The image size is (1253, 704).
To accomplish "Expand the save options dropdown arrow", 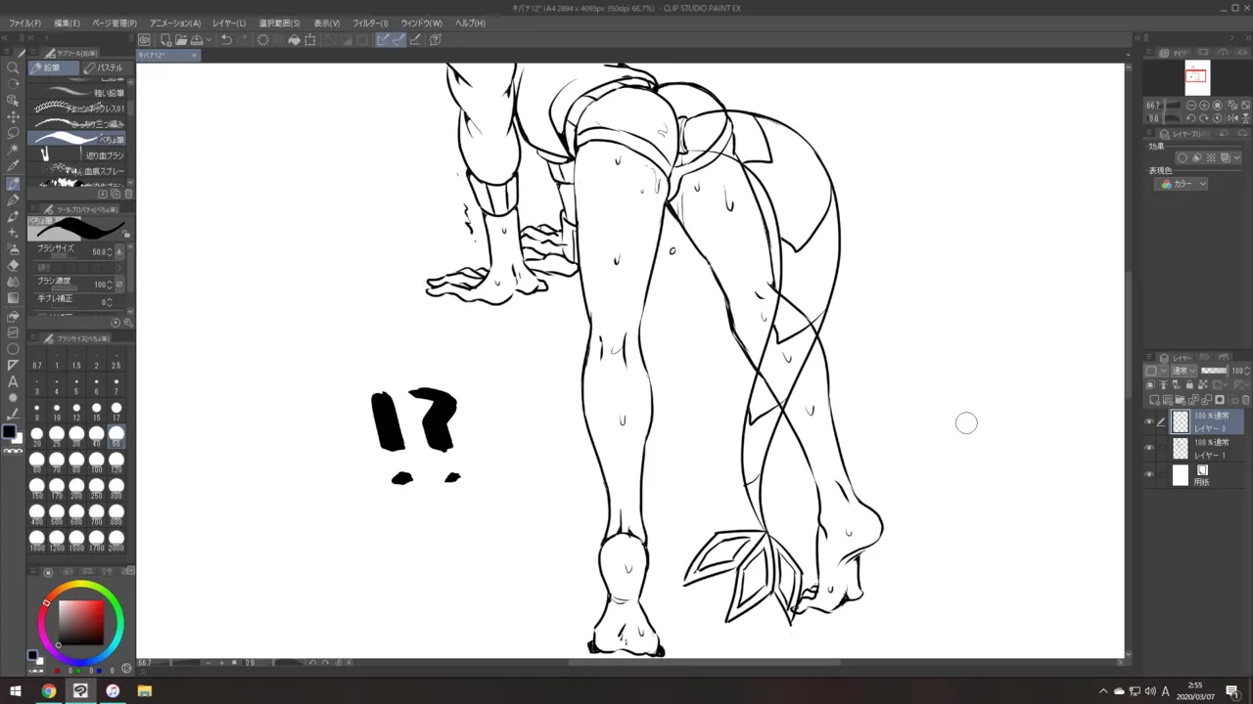I will pos(209,40).
